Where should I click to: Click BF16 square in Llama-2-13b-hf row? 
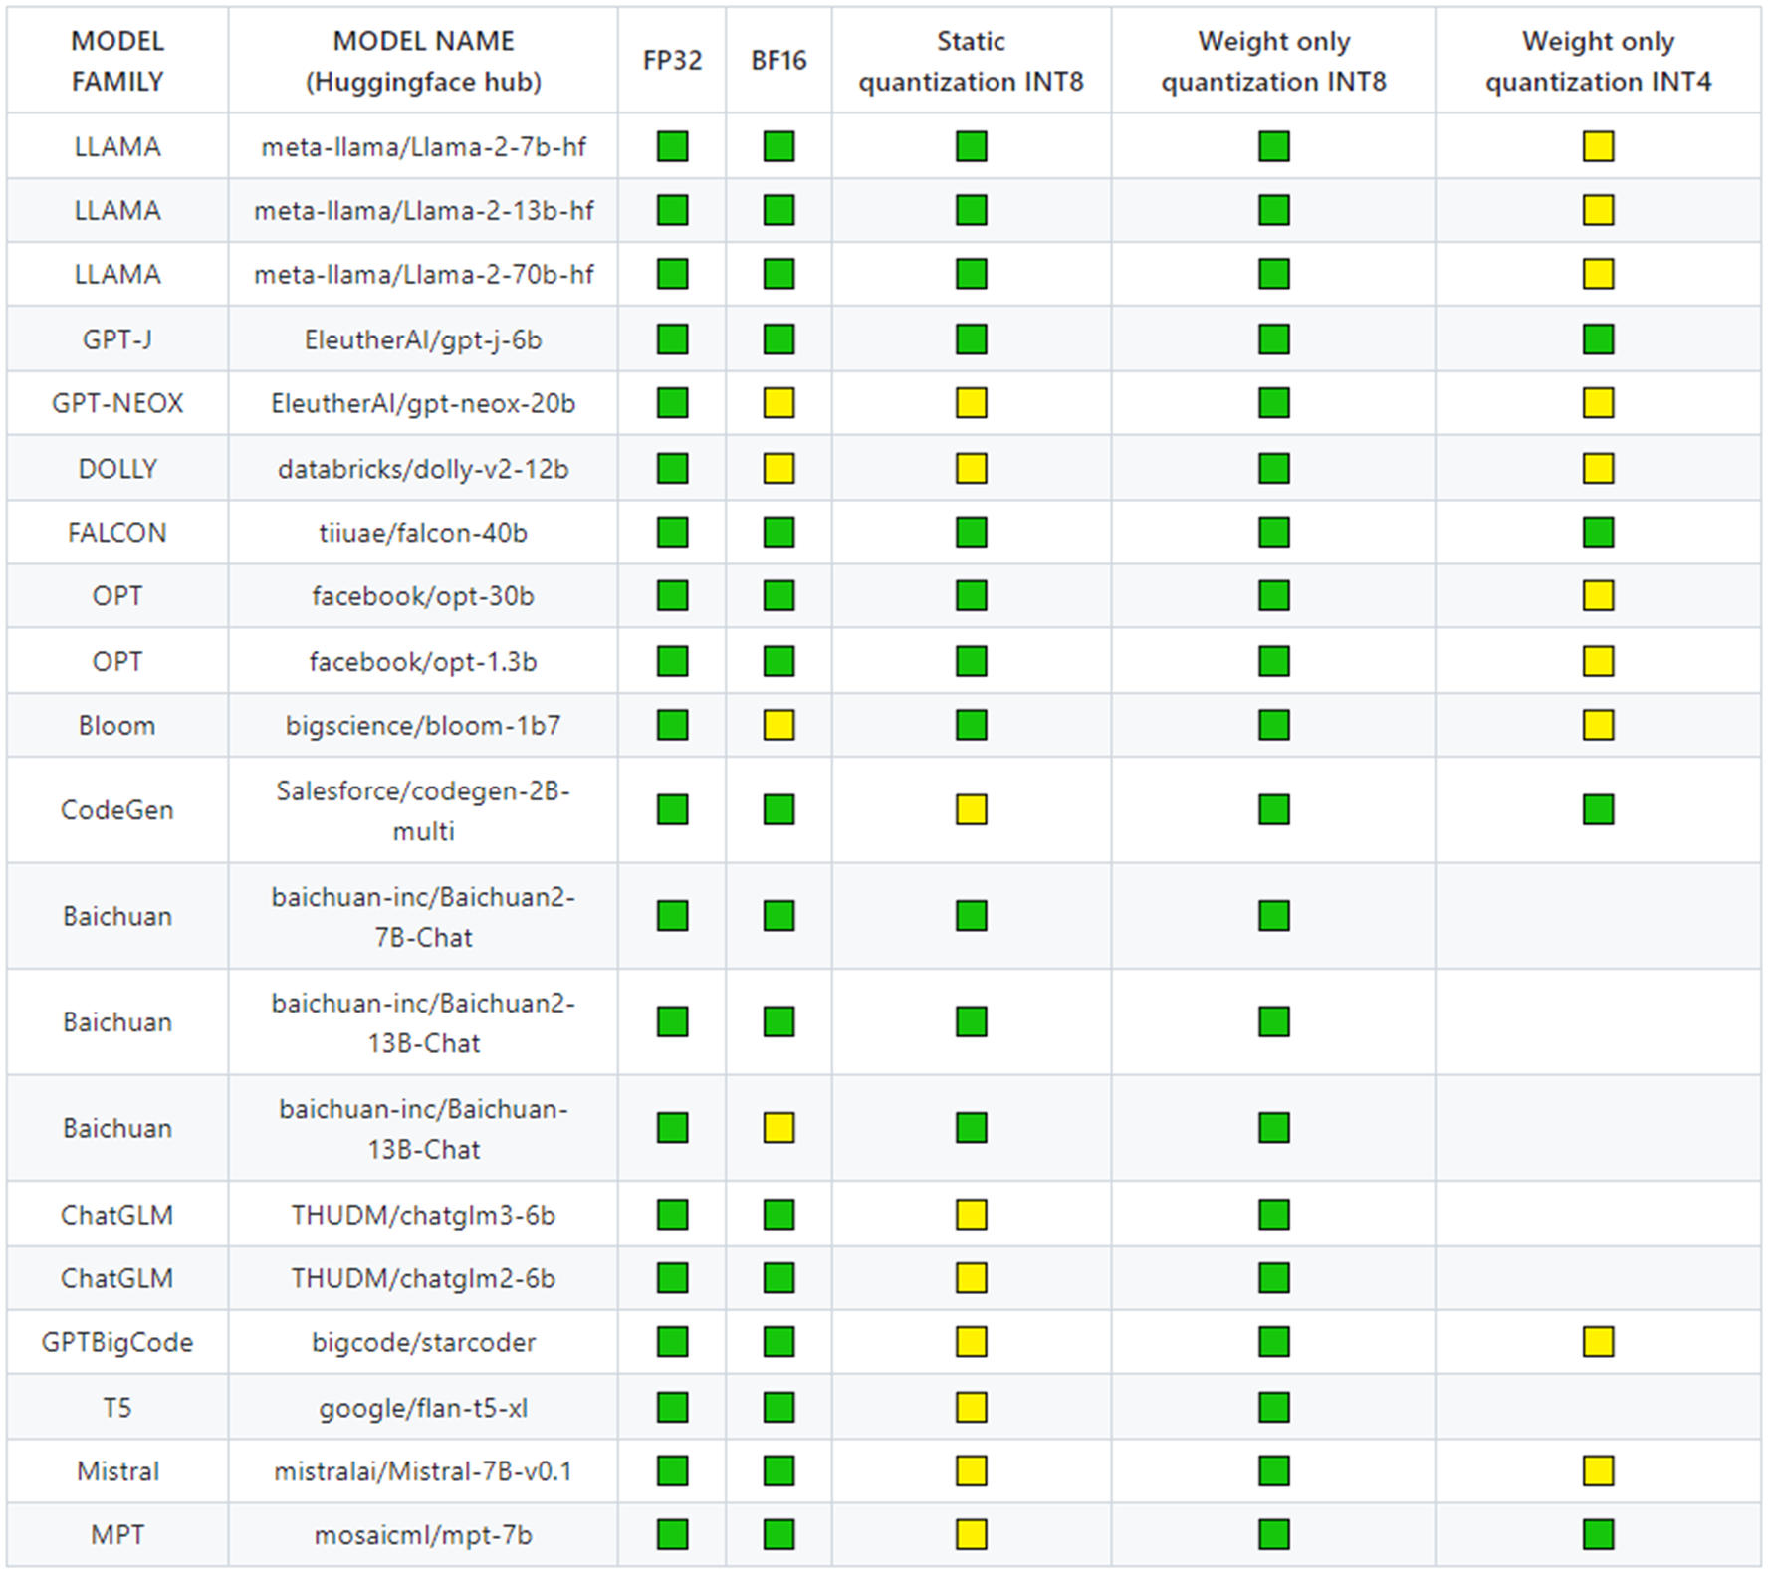(778, 210)
